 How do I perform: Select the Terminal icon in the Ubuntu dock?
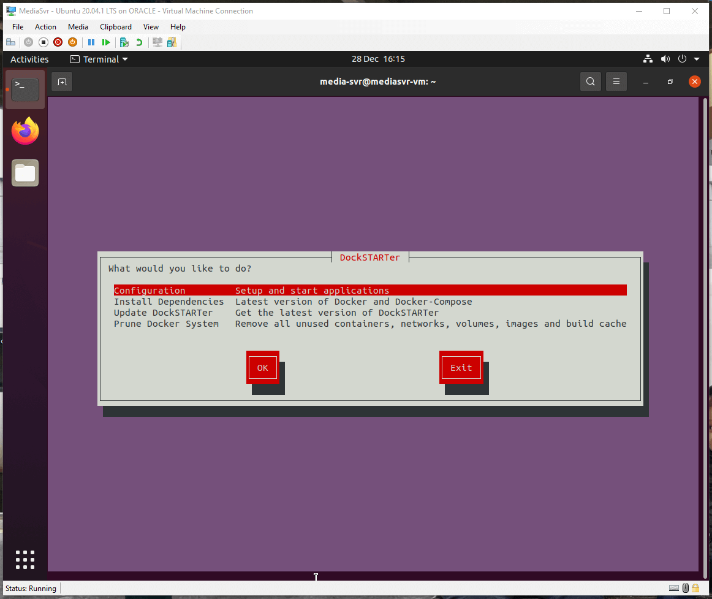[25, 89]
